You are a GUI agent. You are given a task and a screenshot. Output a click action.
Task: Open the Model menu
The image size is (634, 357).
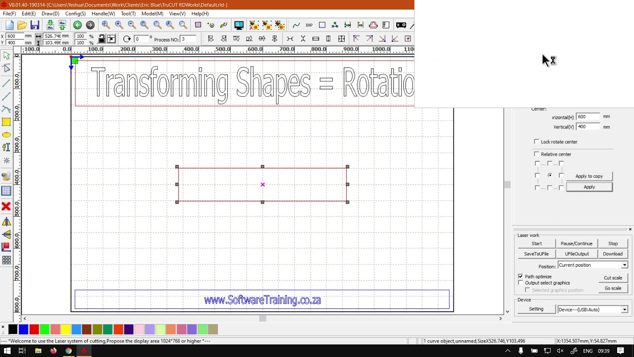pos(152,13)
